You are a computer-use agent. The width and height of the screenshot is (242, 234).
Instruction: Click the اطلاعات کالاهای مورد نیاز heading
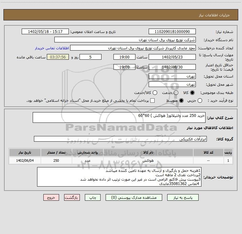point(210,128)
